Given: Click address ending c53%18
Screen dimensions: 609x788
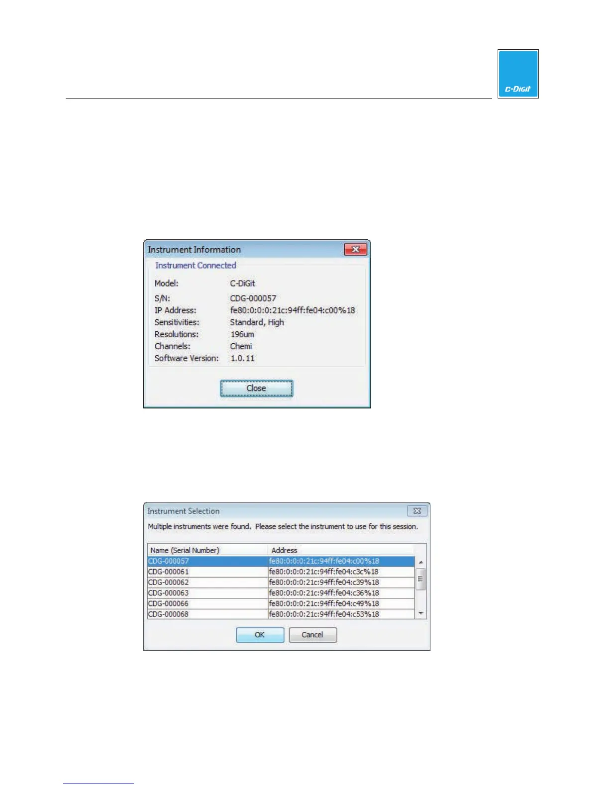Looking at the screenshot, I should (324, 614).
